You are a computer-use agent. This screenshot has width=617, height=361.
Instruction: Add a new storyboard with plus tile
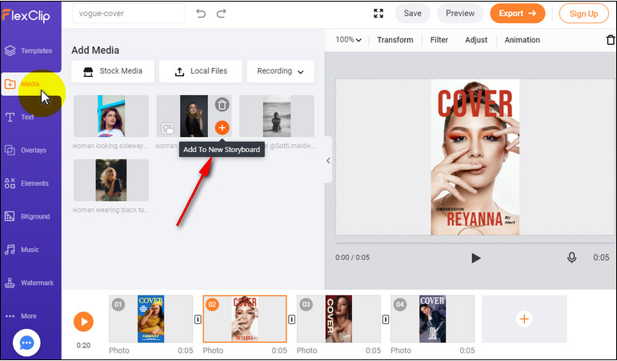coord(524,319)
